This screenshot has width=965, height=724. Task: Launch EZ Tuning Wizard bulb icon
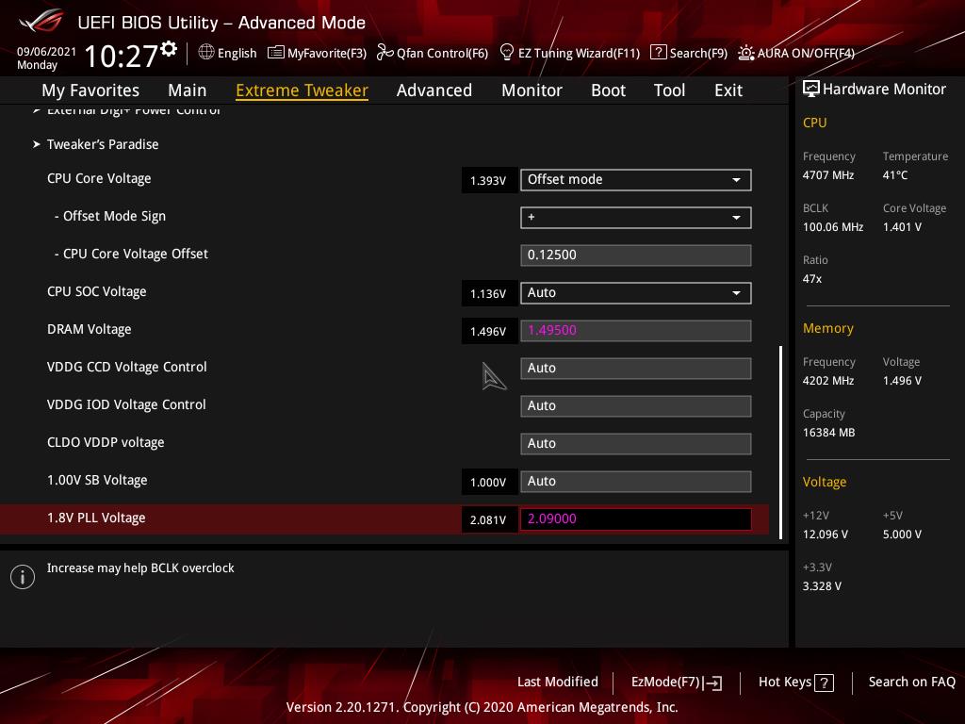pyautogui.click(x=506, y=53)
